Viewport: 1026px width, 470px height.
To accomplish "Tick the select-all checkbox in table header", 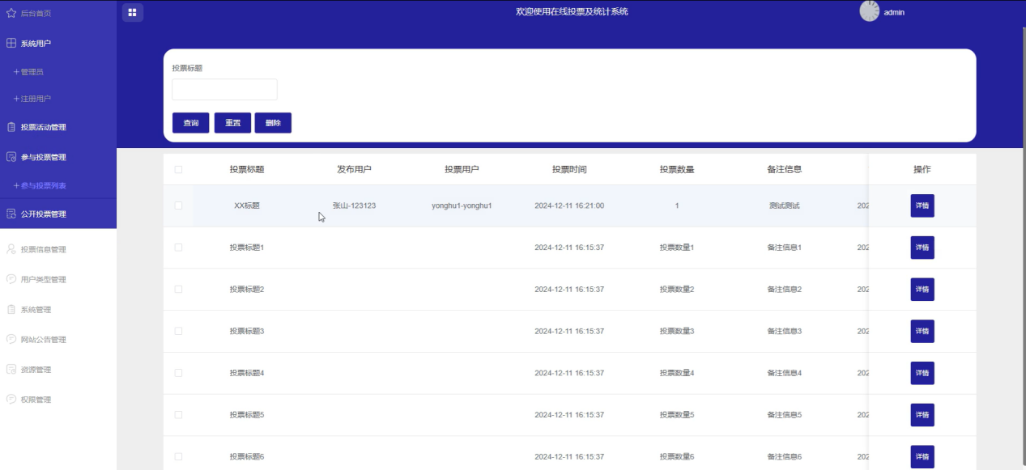I will coord(178,170).
